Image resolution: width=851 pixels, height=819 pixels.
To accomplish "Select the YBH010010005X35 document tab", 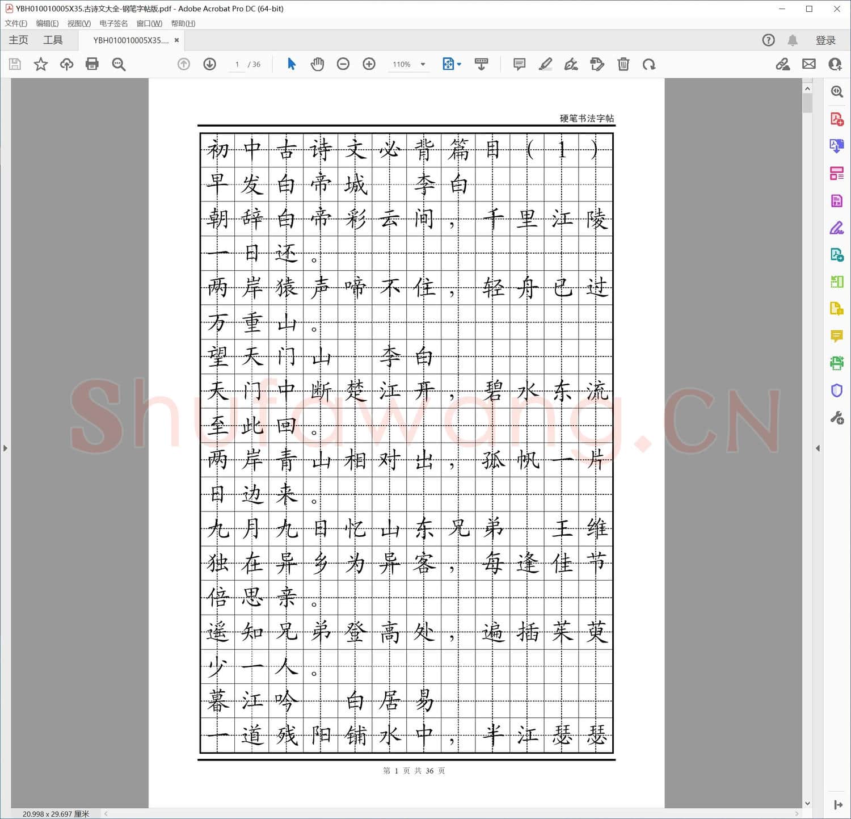I will coord(131,40).
